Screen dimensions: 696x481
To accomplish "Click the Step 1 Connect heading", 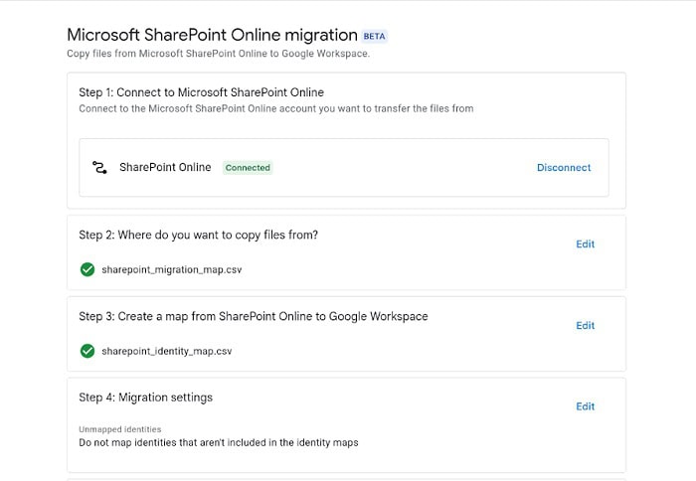I will click(x=201, y=92).
